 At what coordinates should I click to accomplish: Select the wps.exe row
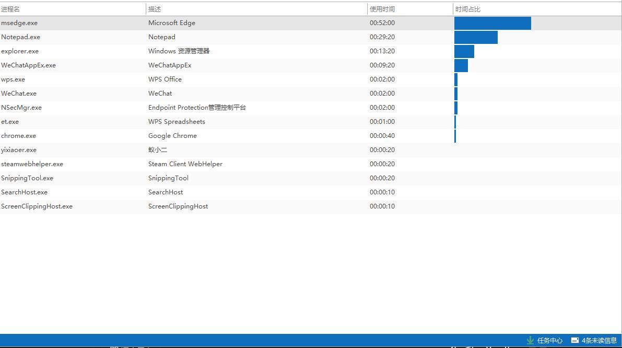pyautogui.click(x=13, y=79)
